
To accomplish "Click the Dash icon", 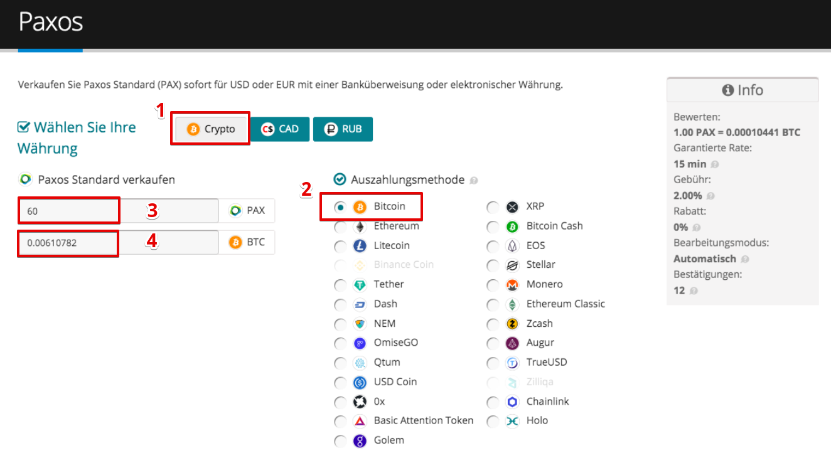I will point(360,304).
